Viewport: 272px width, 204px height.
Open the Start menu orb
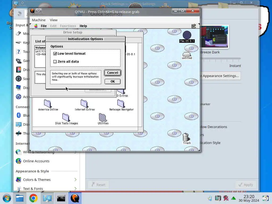[x=7, y=198]
